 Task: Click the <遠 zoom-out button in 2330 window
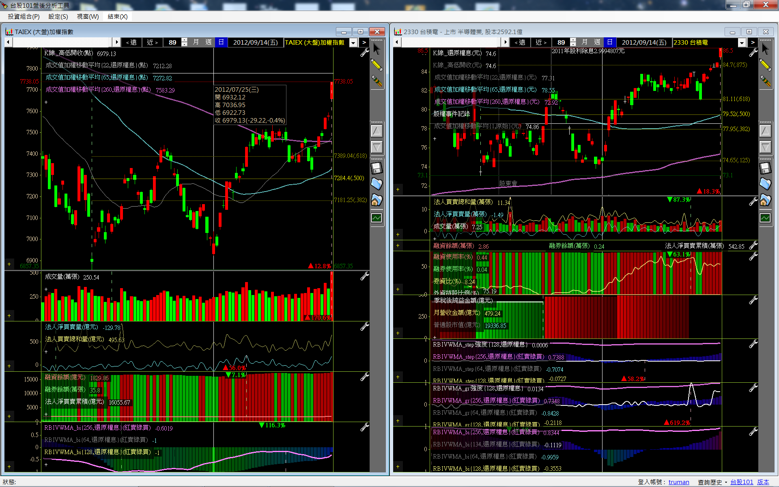point(520,42)
